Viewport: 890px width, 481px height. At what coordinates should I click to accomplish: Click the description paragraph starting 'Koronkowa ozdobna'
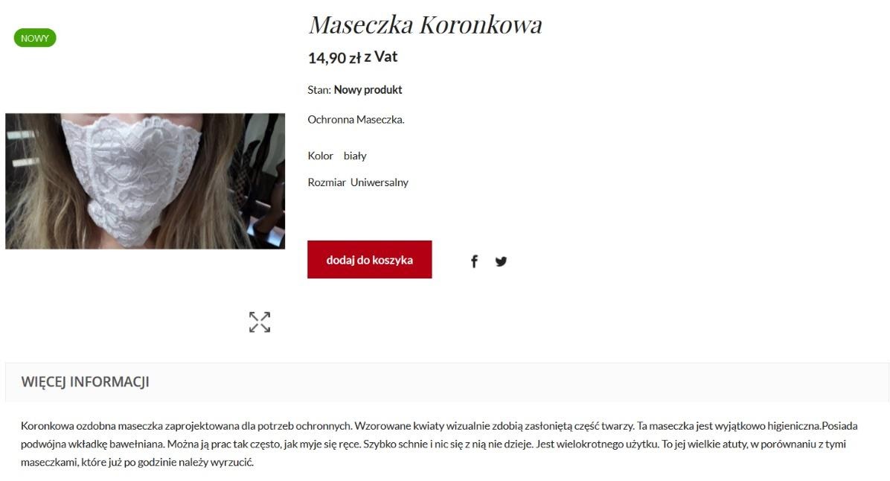[x=439, y=444]
